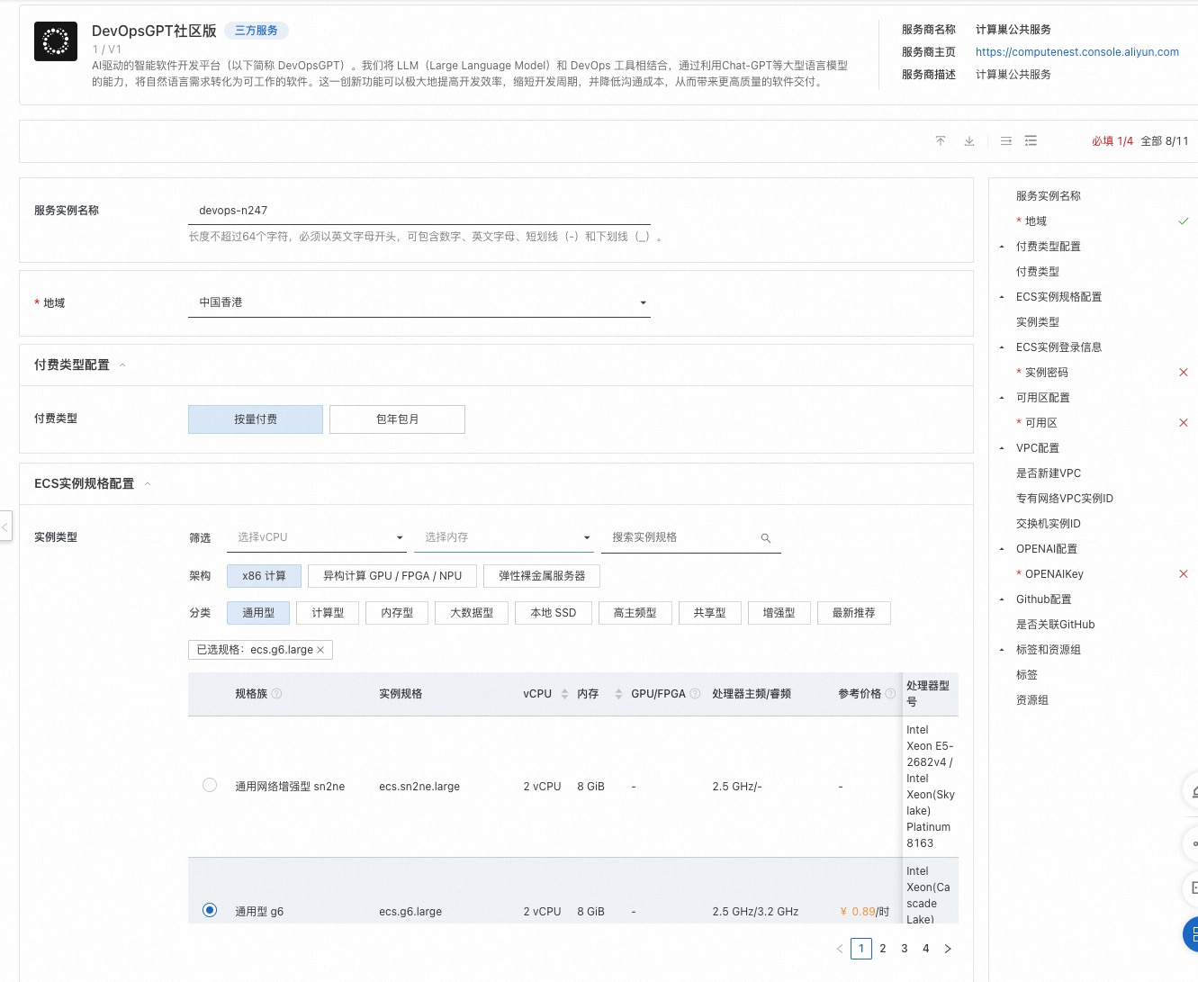The height and width of the screenshot is (982, 1198).
Task: Jump to 资源组 in the right outline
Action: click(1032, 699)
